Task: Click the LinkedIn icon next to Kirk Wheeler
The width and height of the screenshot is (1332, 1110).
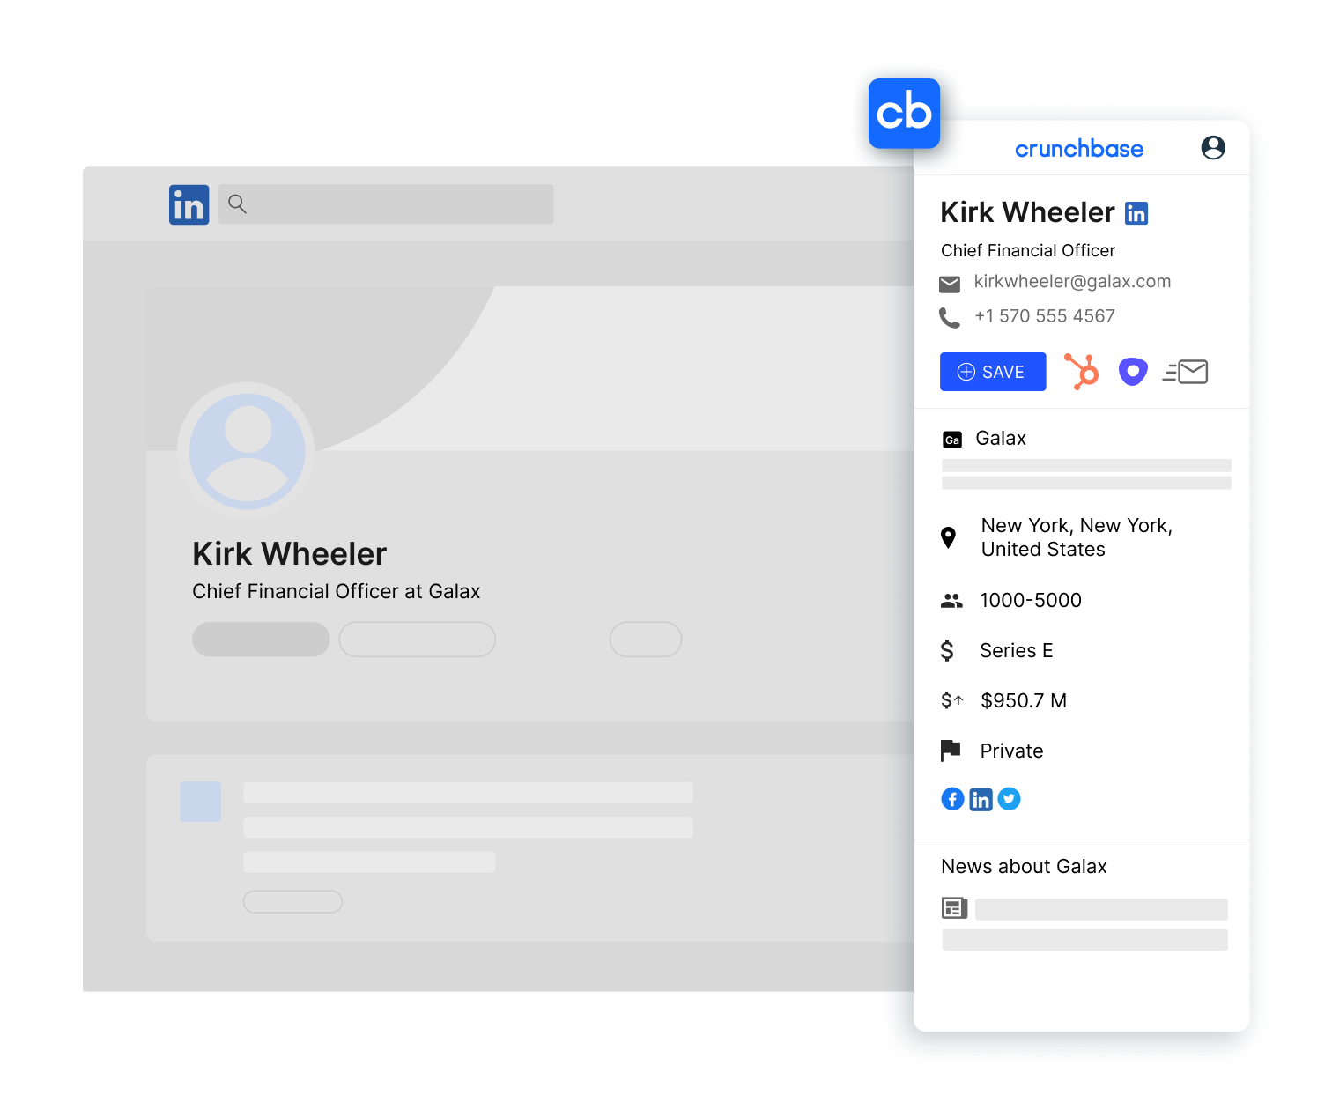Action: tap(1136, 213)
